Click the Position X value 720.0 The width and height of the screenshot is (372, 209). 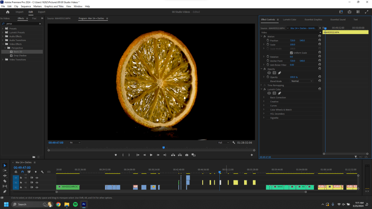292,40
